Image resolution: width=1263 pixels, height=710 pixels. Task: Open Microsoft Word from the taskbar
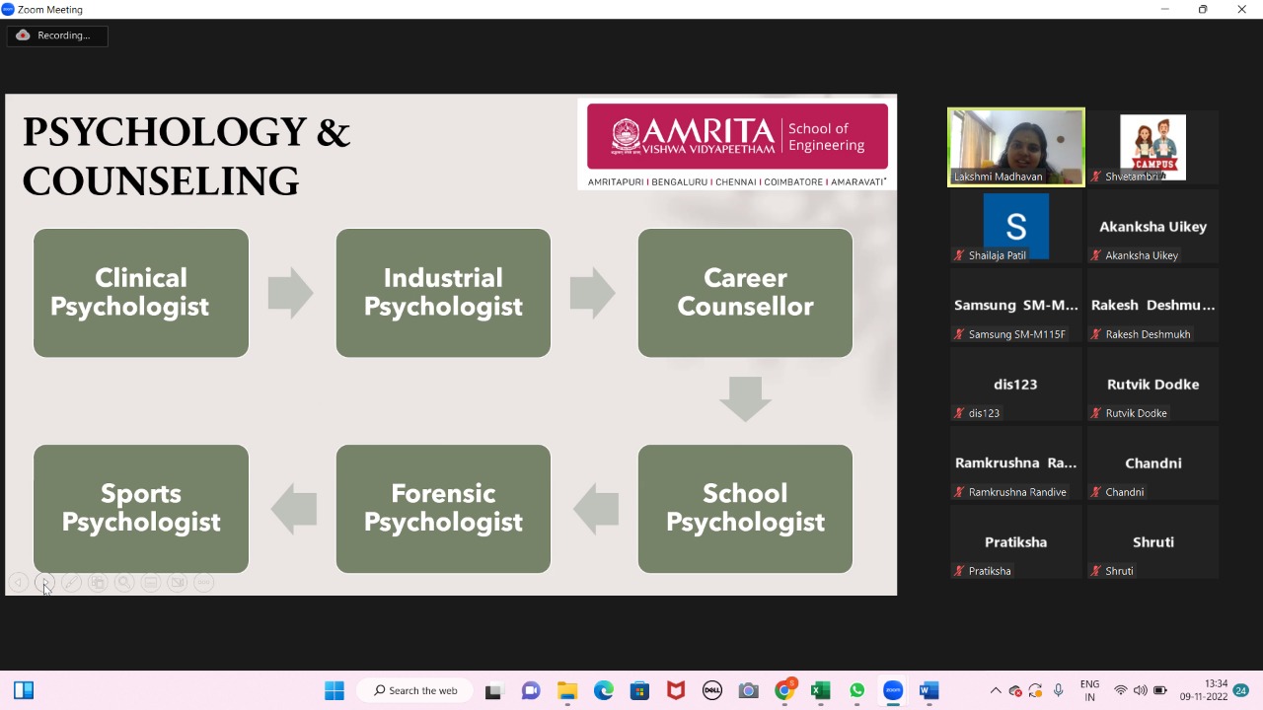click(929, 690)
